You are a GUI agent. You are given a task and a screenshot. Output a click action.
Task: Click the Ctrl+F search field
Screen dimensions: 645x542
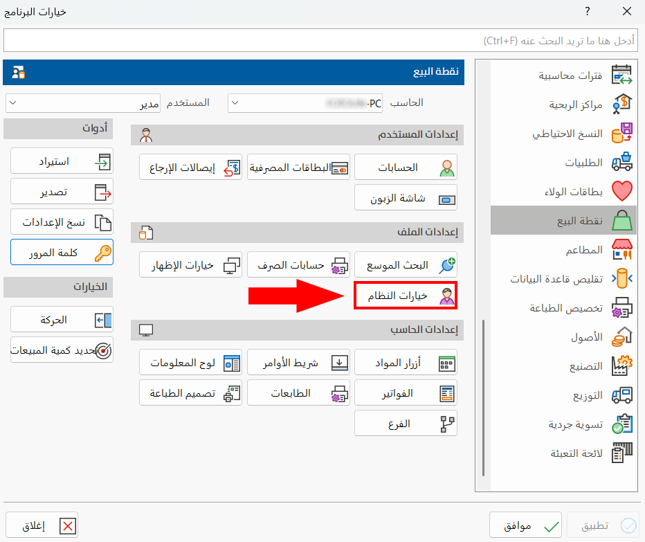coord(322,40)
